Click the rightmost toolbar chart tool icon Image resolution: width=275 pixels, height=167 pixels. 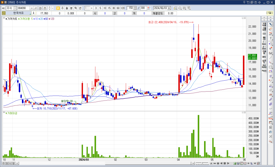pos(189,8)
